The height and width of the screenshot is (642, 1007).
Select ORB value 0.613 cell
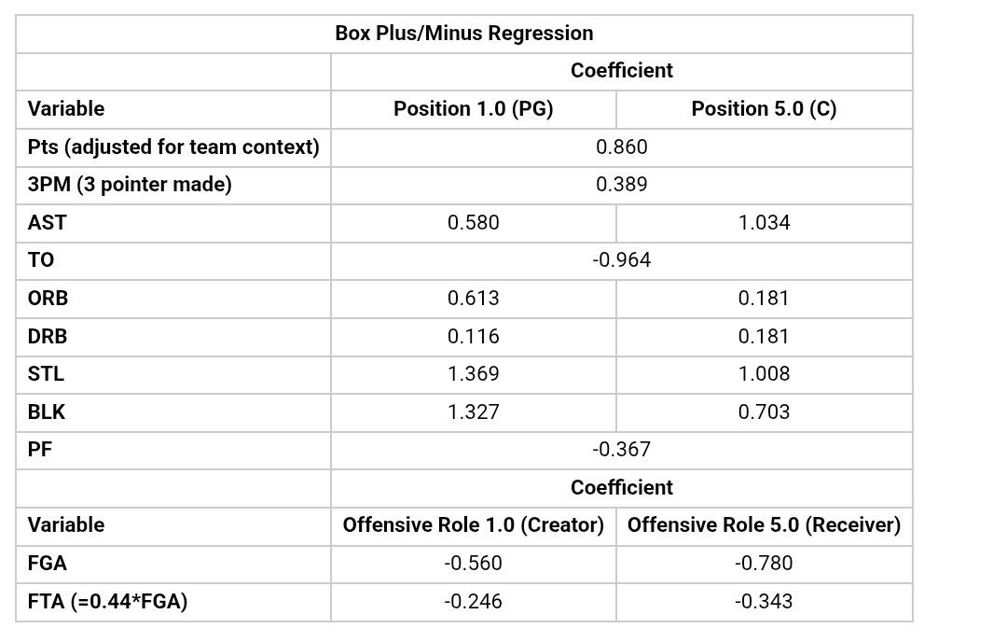tap(474, 299)
